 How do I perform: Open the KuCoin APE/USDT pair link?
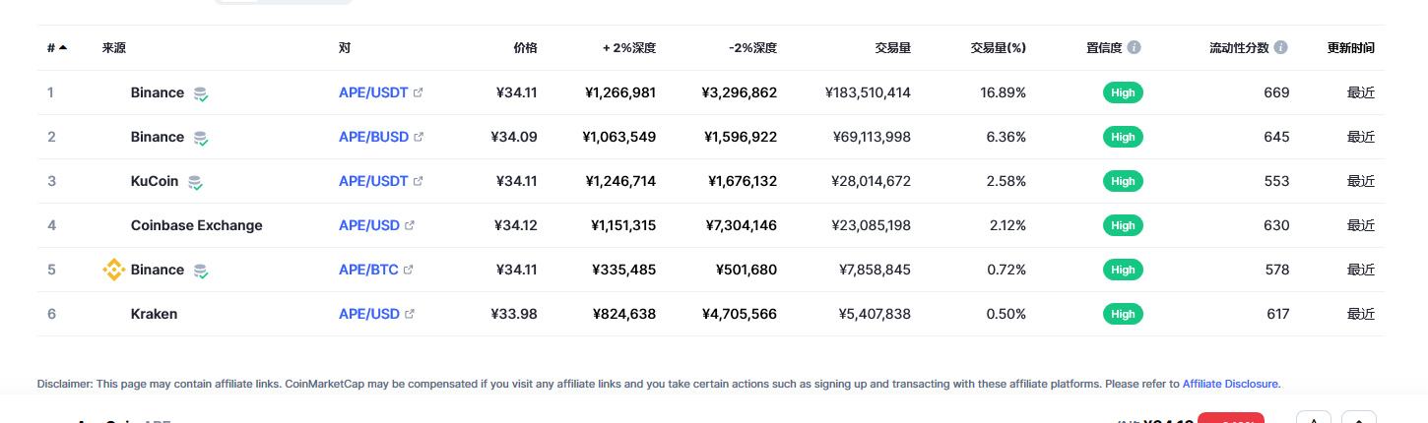tap(373, 181)
